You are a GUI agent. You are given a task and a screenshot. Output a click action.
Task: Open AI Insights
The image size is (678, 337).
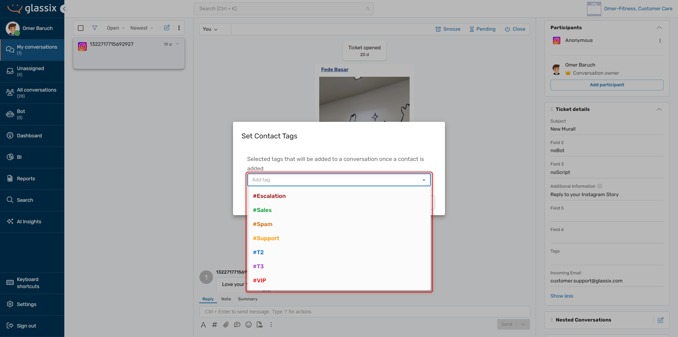pyautogui.click(x=32, y=222)
